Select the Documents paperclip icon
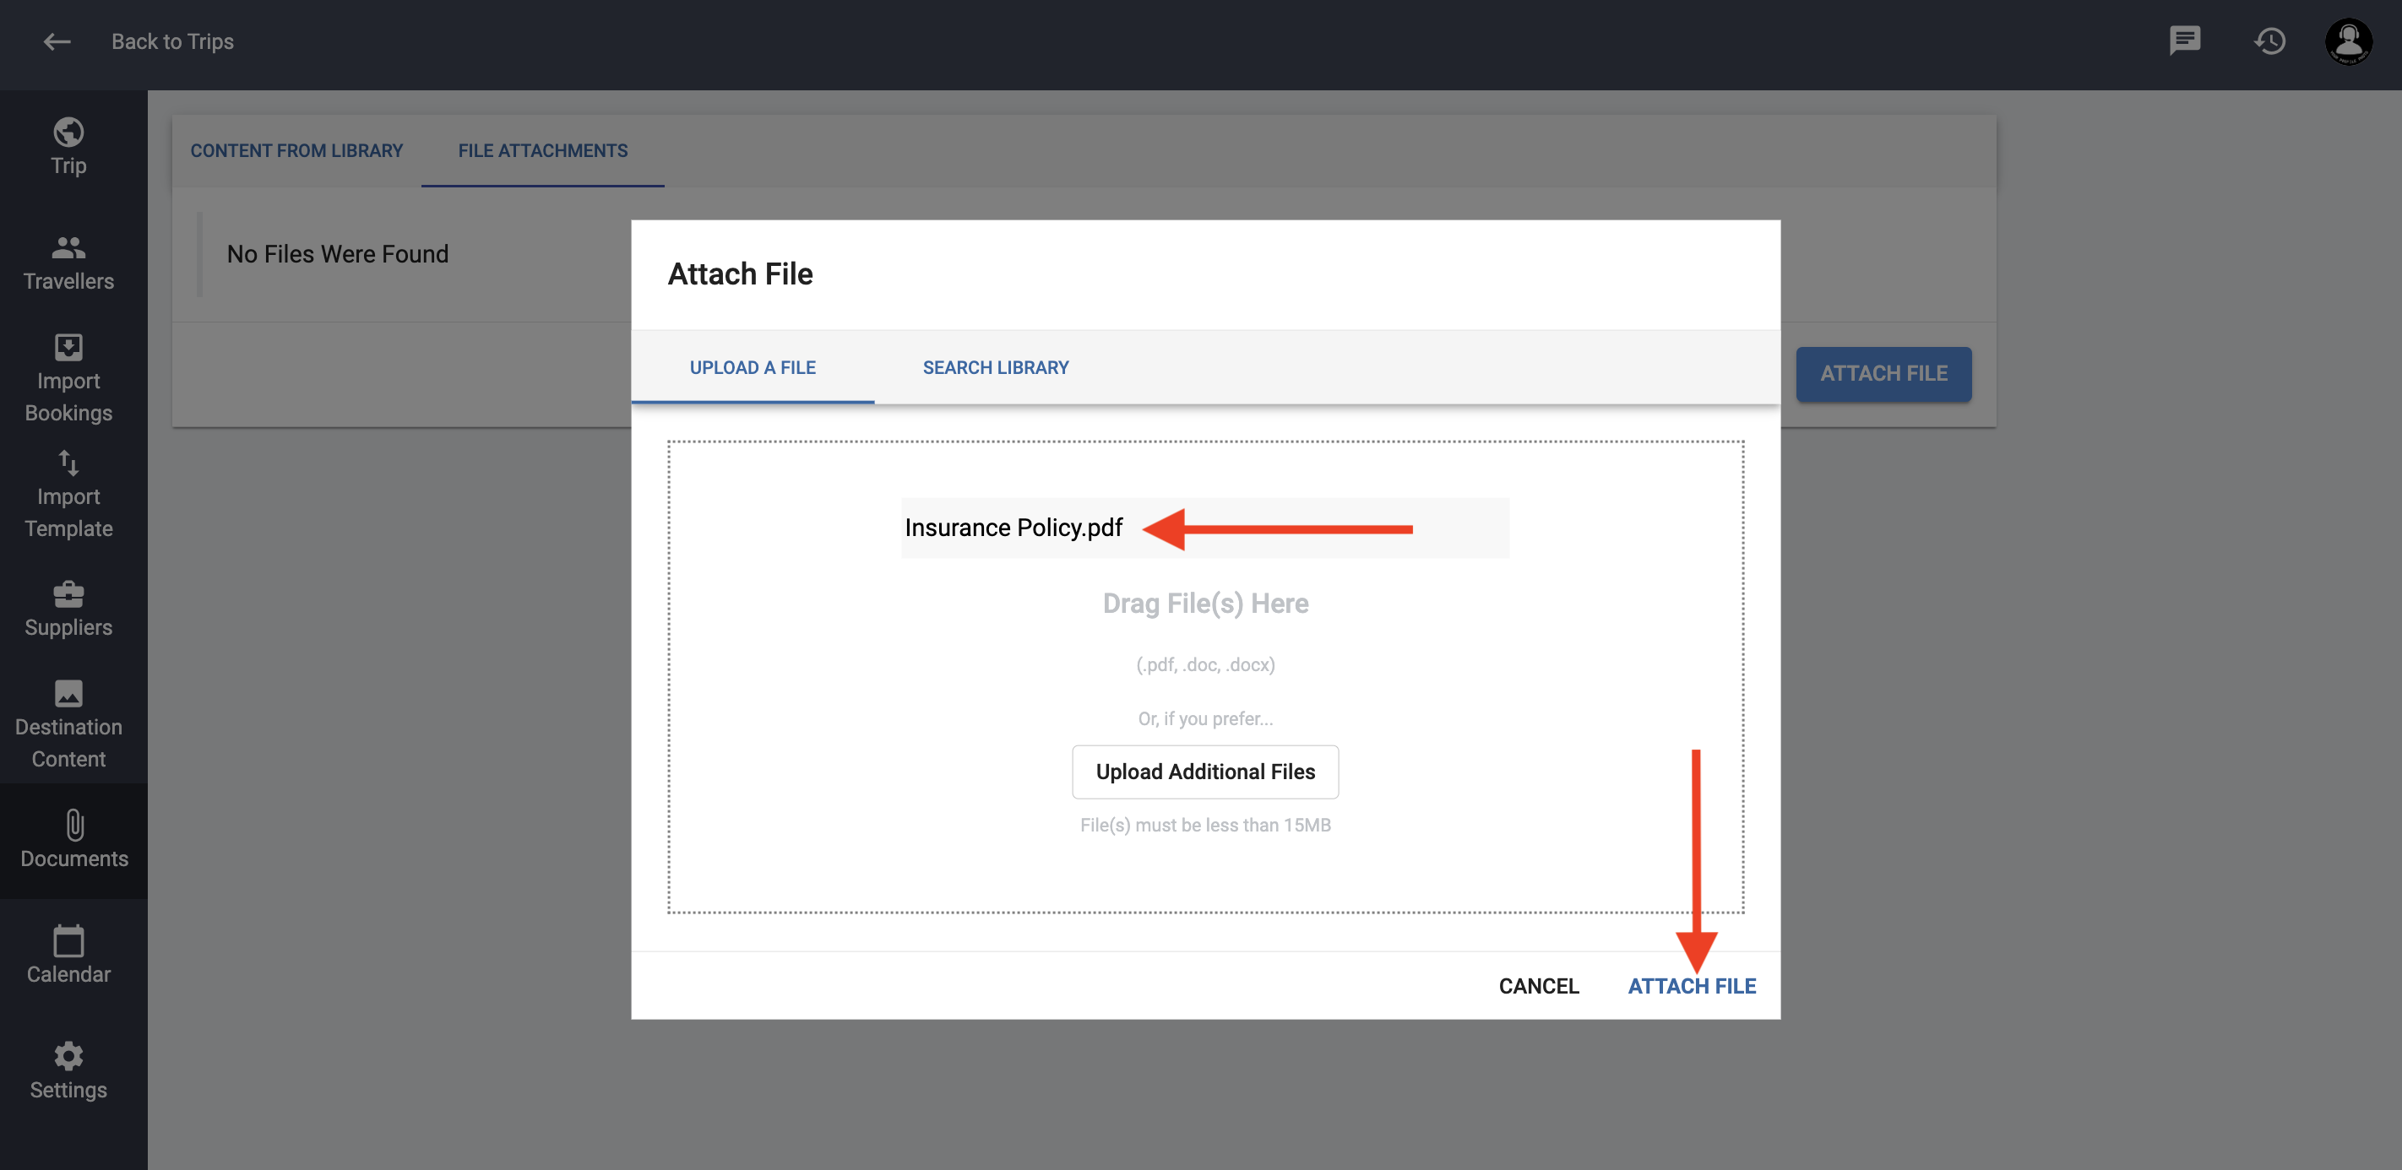The image size is (2402, 1170). 73,825
